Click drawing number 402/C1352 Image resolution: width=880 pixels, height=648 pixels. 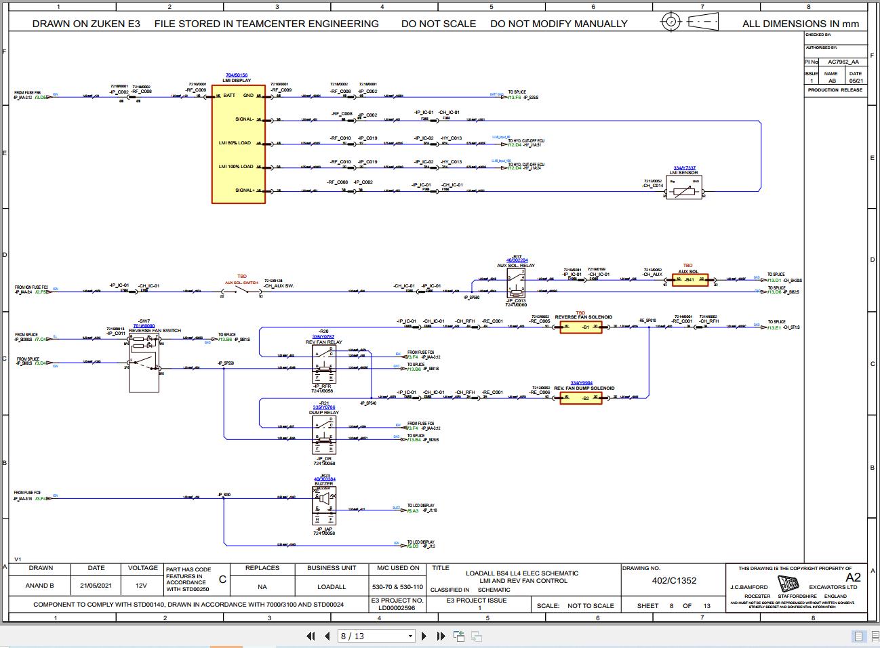coord(674,581)
